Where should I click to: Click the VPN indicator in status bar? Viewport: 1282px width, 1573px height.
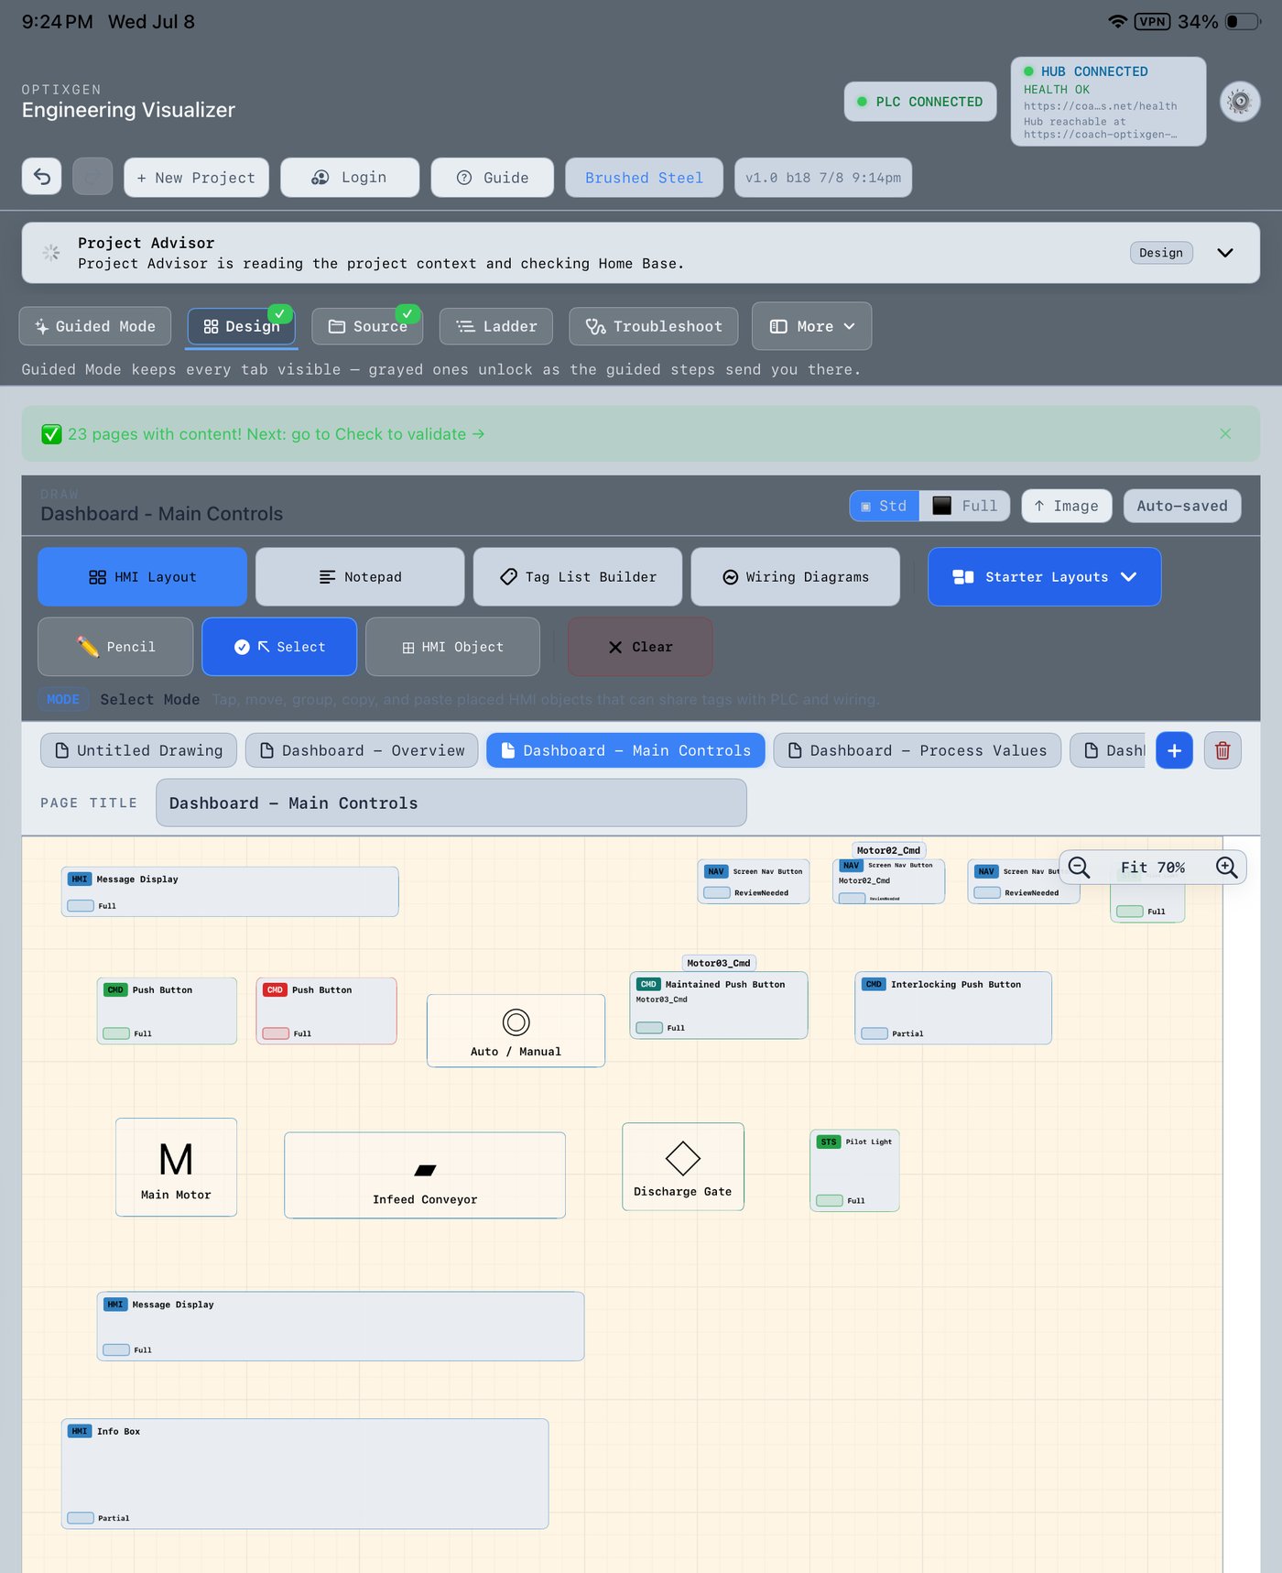pyautogui.click(x=1152, y=22)
